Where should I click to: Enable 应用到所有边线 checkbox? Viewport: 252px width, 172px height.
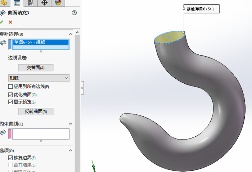click(10, 87)
